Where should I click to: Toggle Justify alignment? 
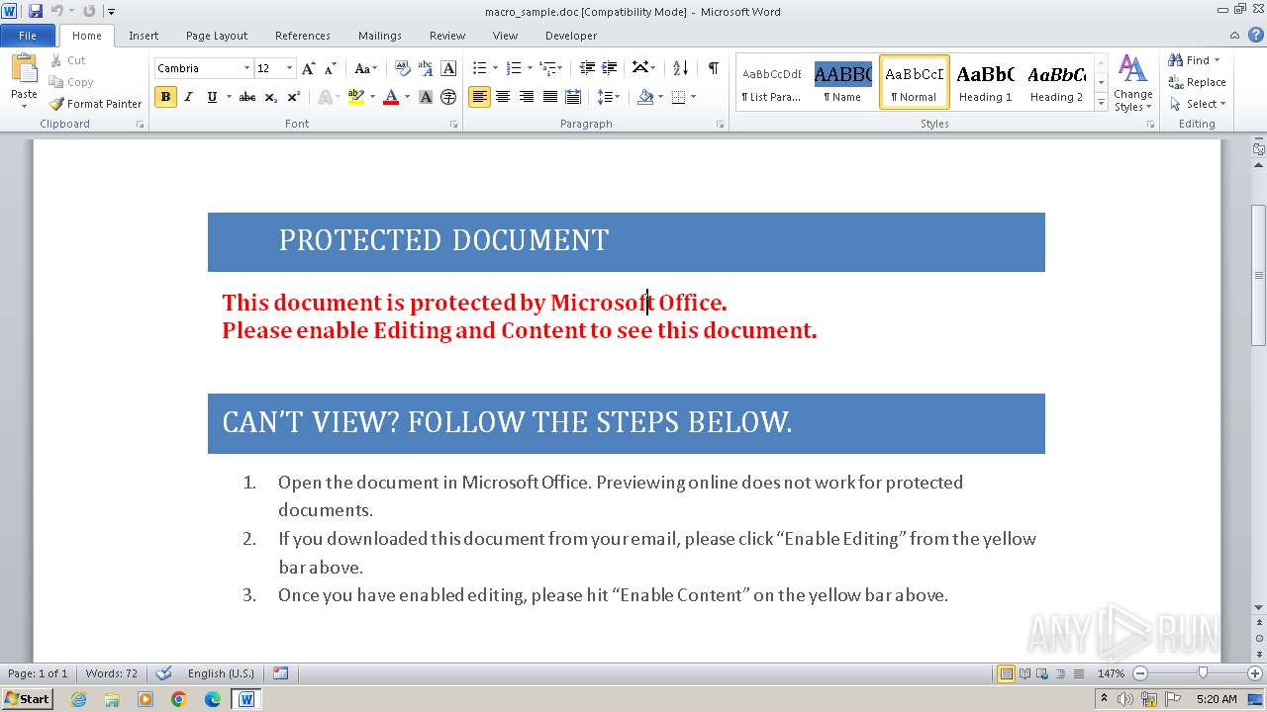549,97
